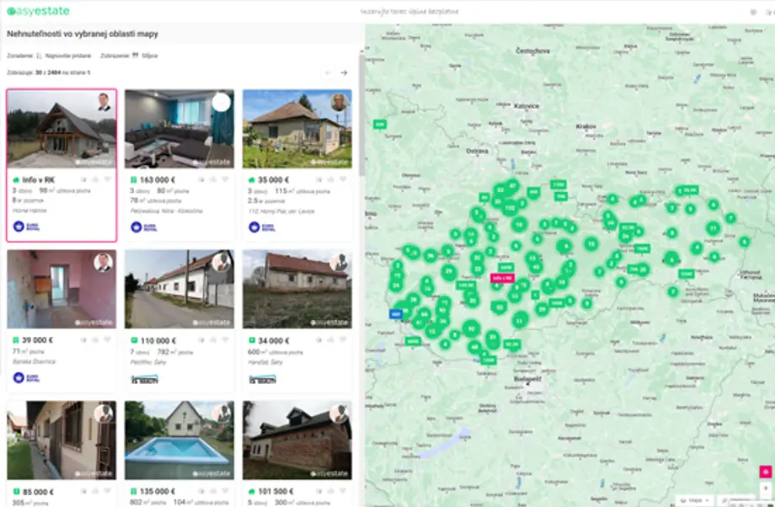Open the sort order dropdown Najnovšie pridané
775x507 pixels.
(64, 56)
